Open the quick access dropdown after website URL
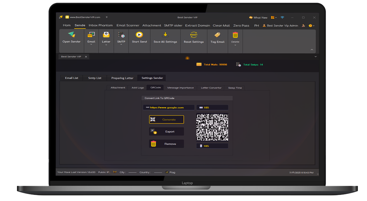The width and height of the screenshot is (367, 201). coord(107,17)
